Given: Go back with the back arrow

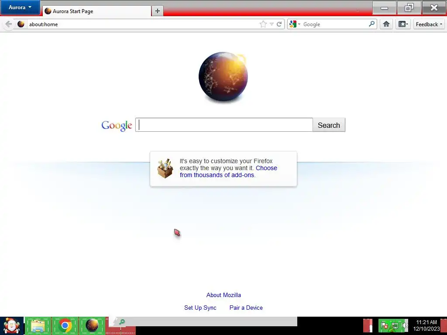Looking at the screenshot, I should 9,24.
